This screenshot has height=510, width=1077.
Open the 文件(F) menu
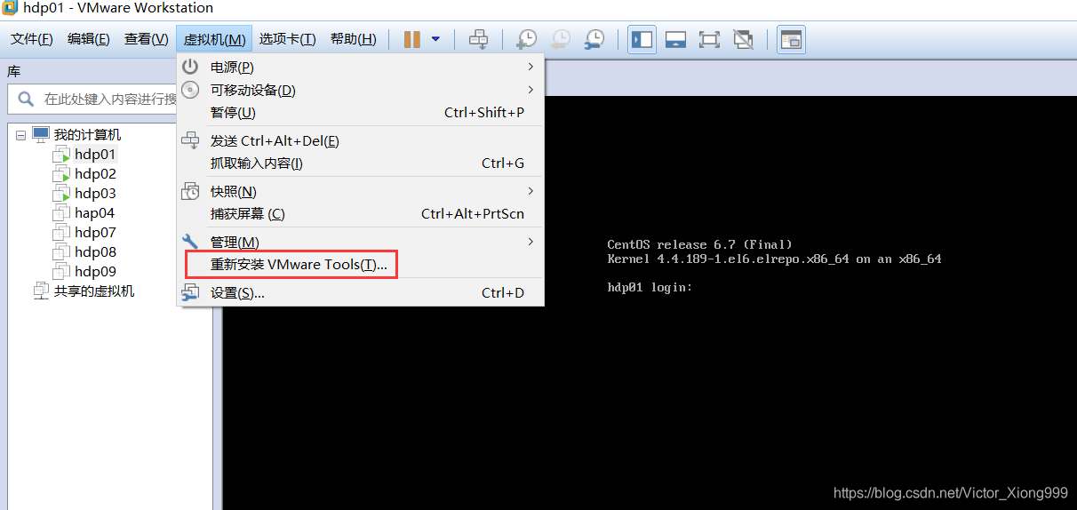tap(32, 39)
